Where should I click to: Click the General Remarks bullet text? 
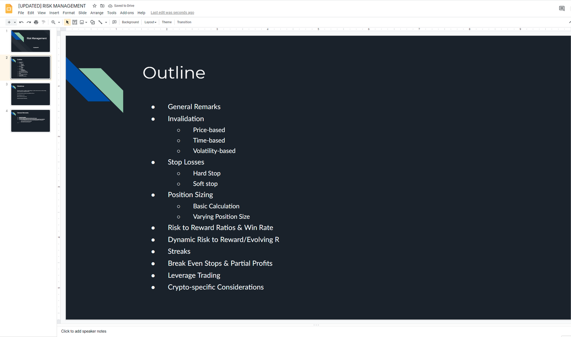tap(194, 107)
